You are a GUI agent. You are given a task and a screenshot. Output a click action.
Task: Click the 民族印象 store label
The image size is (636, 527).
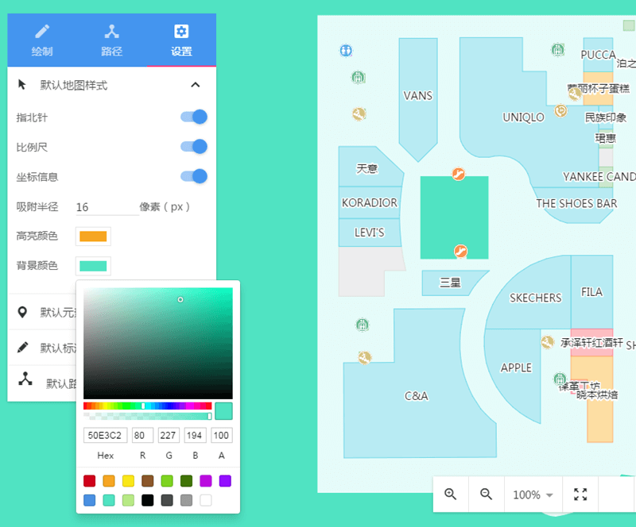click(x=606, y=117)
